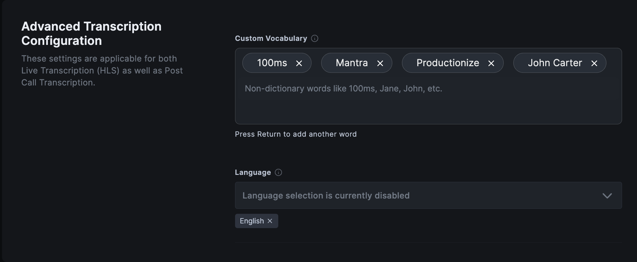This screenshot has width=637, height=262.
Task: Click the Press Return helper text
Action: click(296, 134)
